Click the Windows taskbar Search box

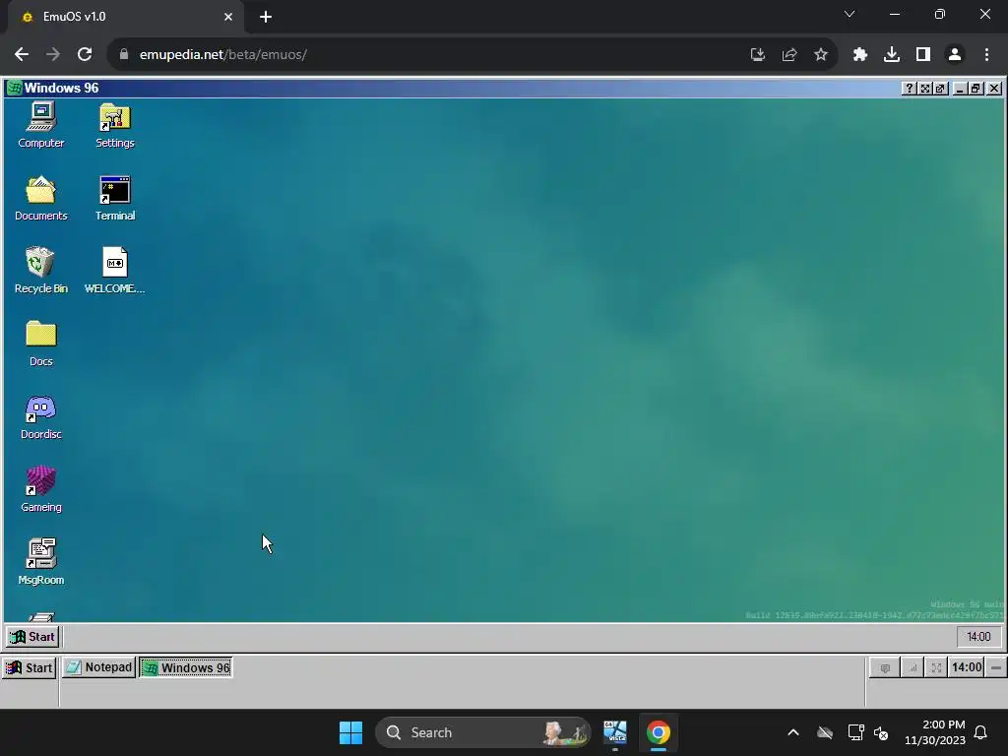coord(482,732)
